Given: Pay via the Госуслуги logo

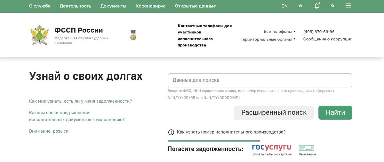Looking at the screenshot, I should [x=272, y=147].
